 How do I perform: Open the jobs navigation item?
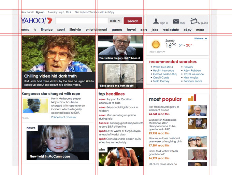tap(155, 30)
